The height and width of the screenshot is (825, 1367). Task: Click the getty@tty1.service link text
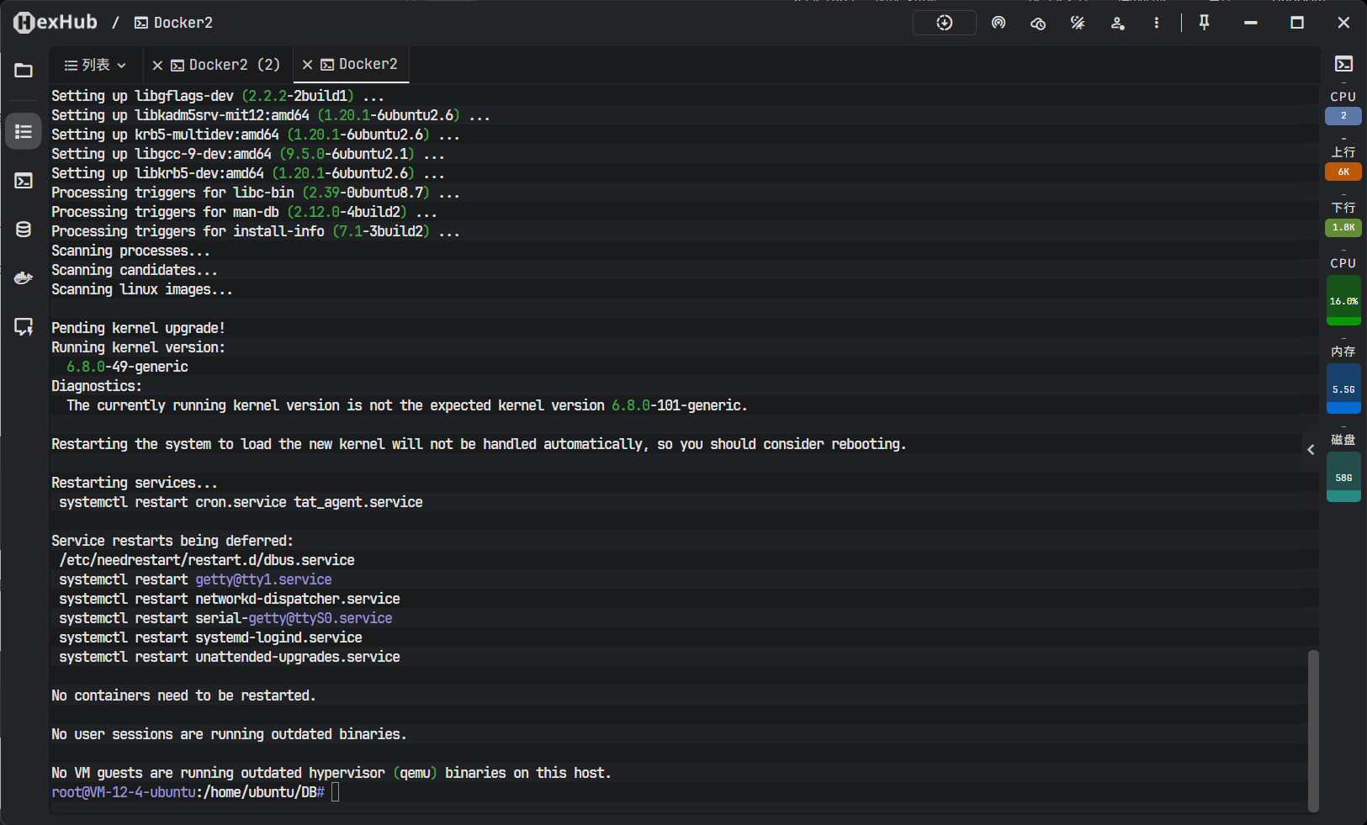coord(263,579)
